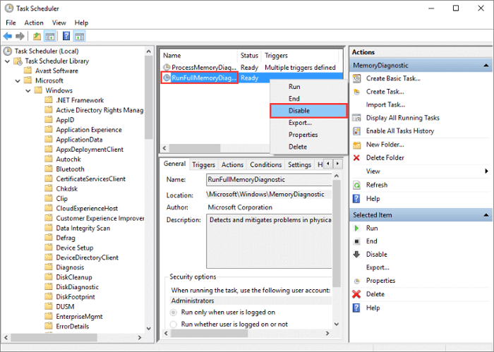The image size is (494, 352).
Task: Open Help from the toolbar question icon
Action: (x=66, y=36)
